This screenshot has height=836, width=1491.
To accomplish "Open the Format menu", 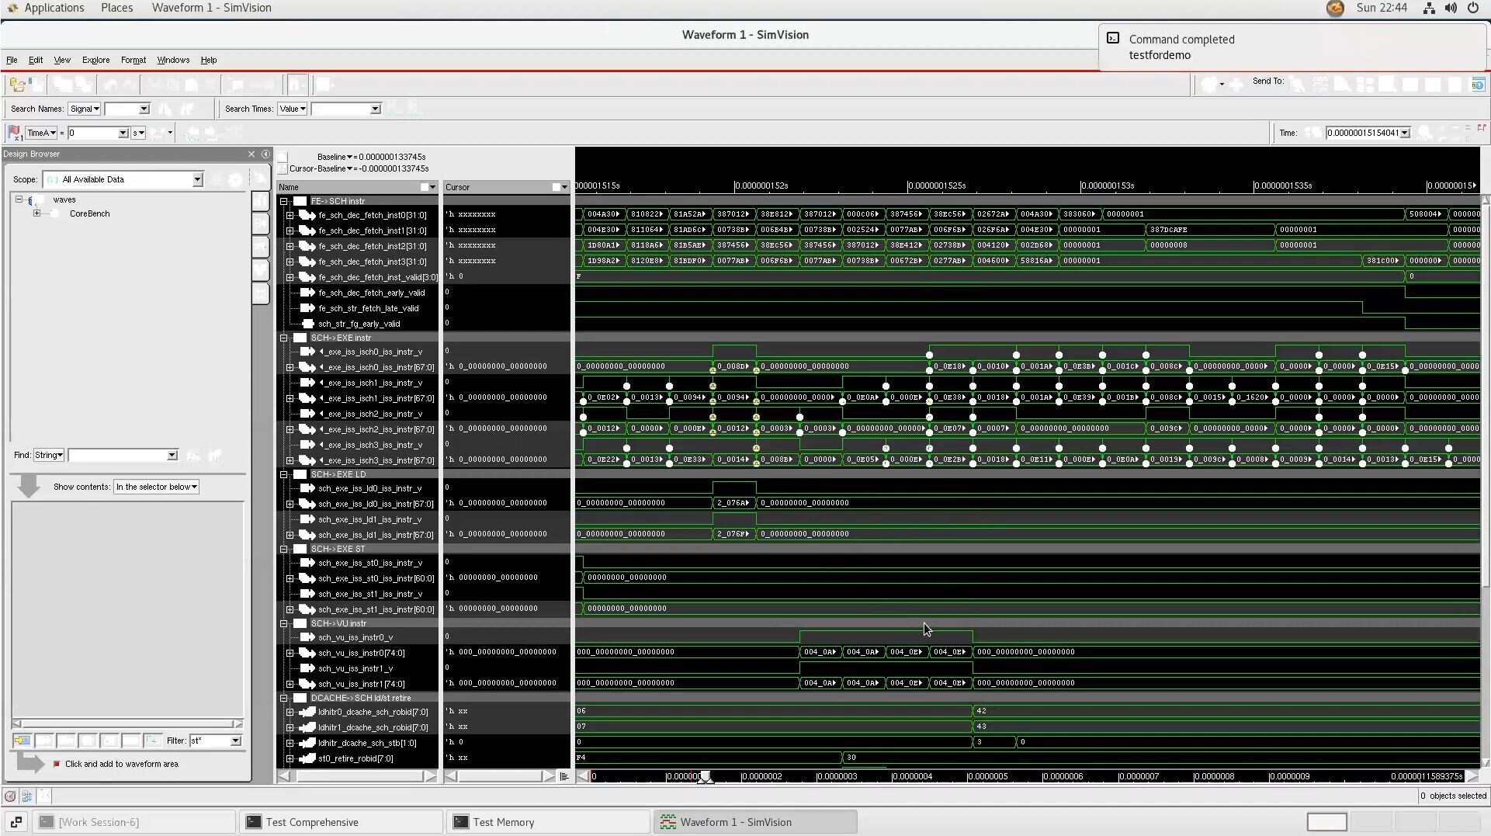I will 133,60.
